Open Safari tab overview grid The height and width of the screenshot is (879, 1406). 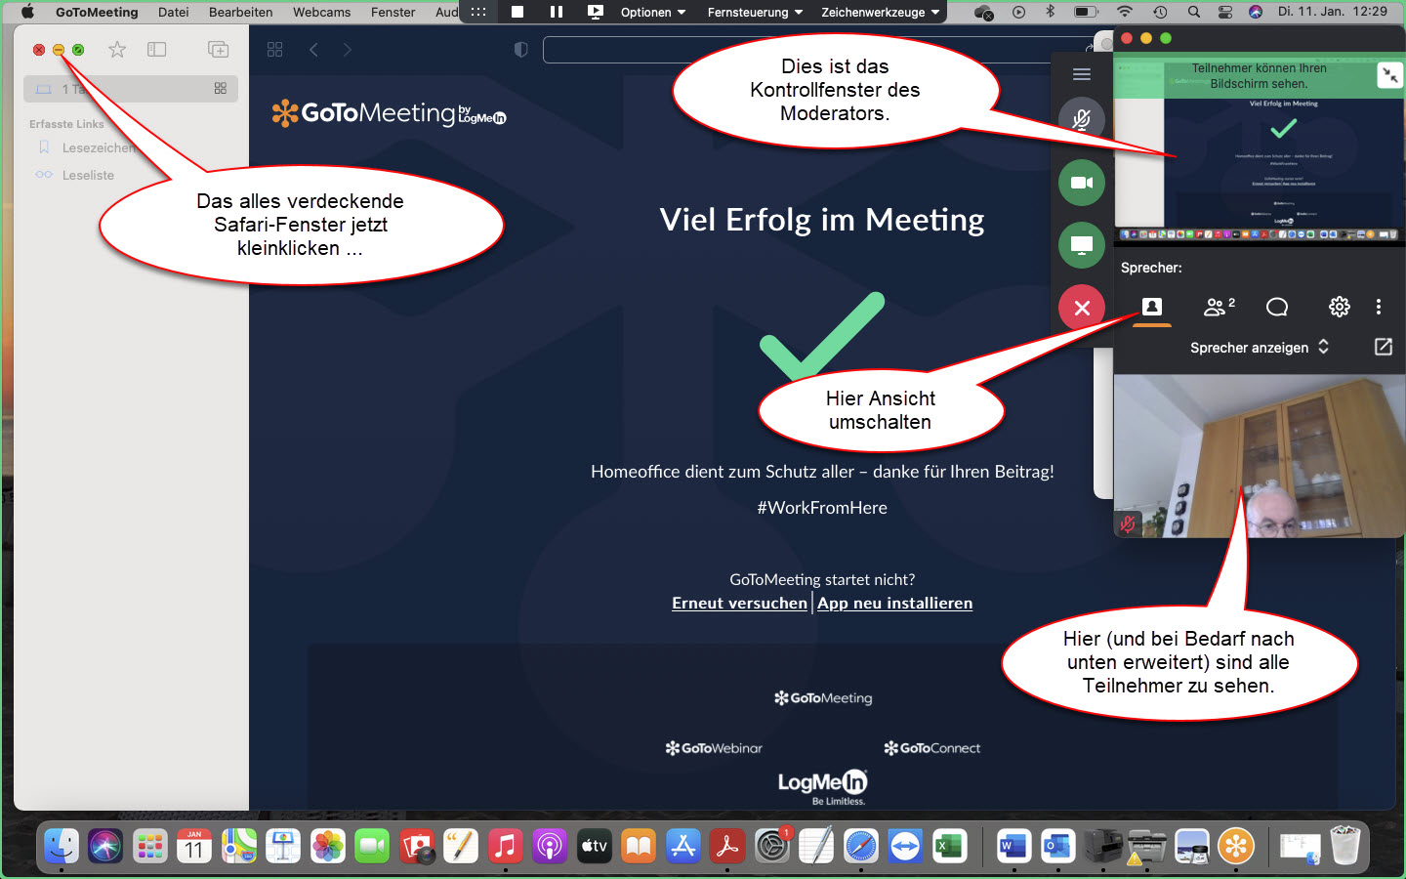(x=275, y=49)
